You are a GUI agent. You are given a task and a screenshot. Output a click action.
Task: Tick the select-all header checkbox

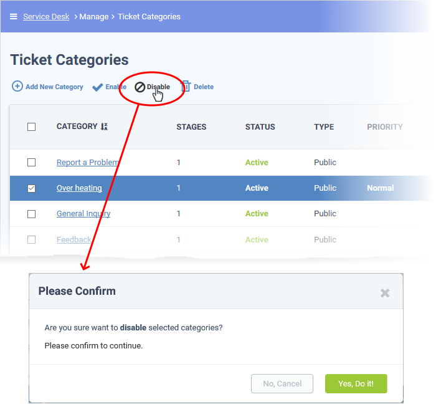[31, 127]
